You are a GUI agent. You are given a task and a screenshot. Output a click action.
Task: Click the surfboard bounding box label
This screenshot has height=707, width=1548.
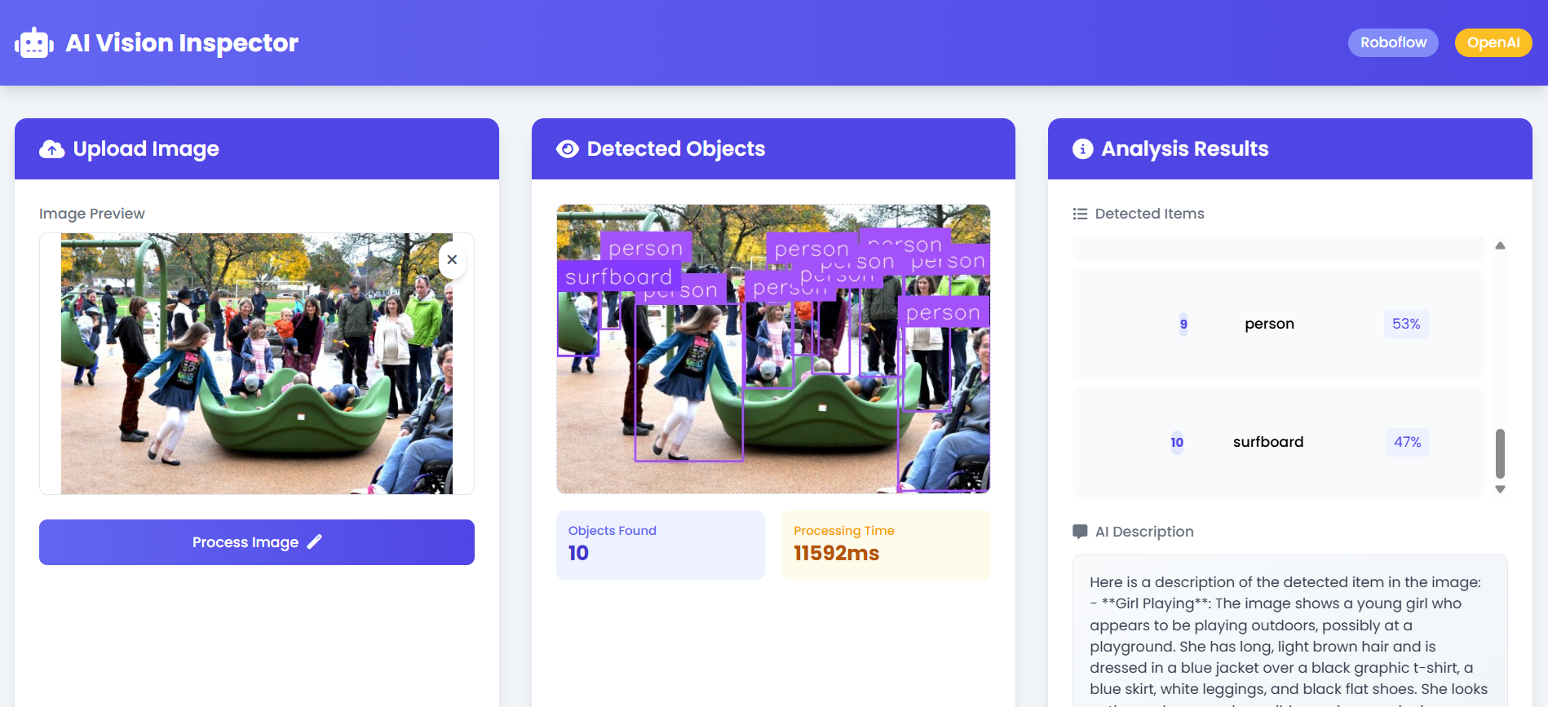coord(618,277)
